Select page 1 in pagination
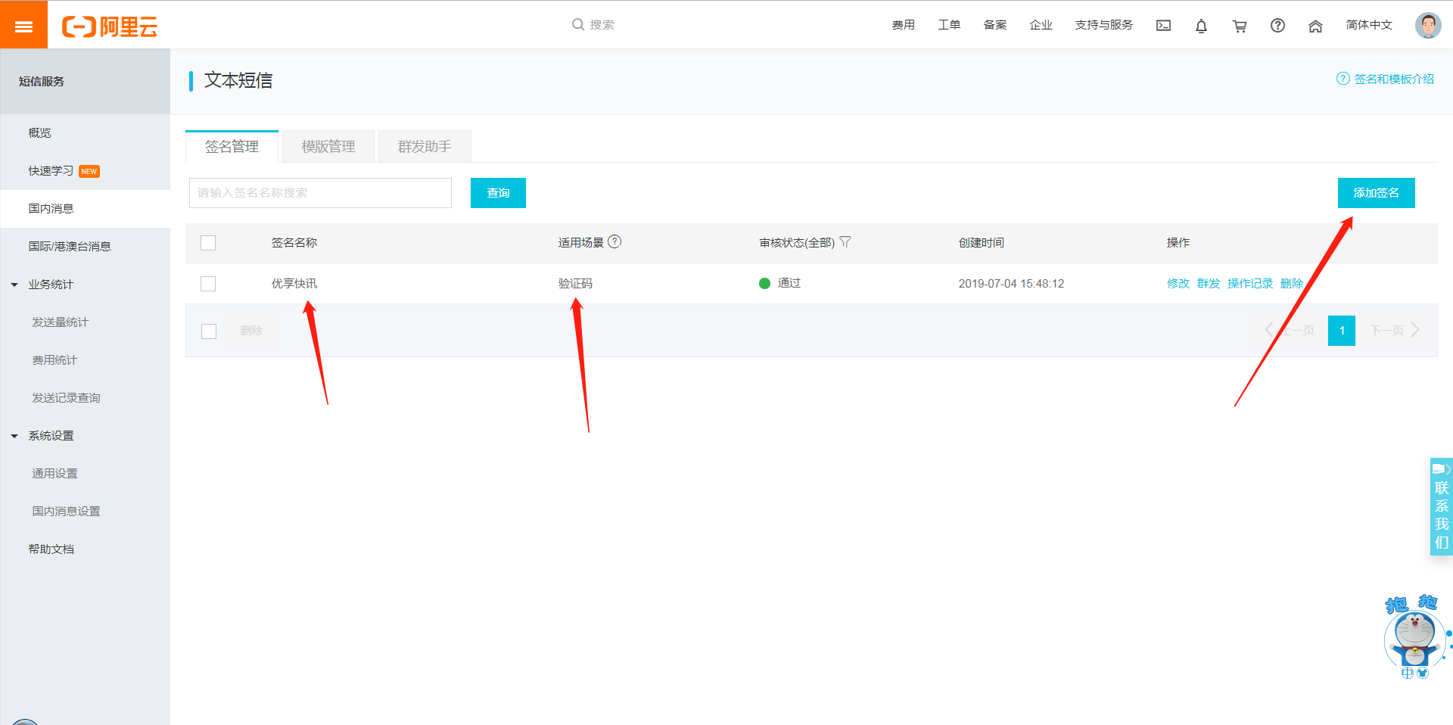 click(x=1342, y=331)
